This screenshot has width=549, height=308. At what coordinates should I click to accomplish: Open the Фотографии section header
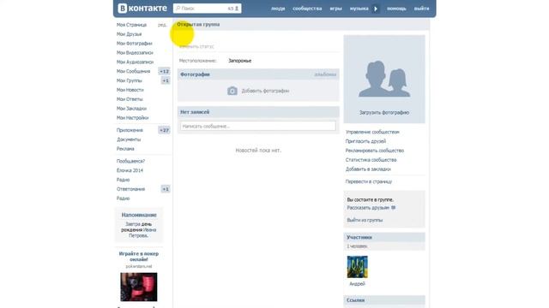pos(258,74)
